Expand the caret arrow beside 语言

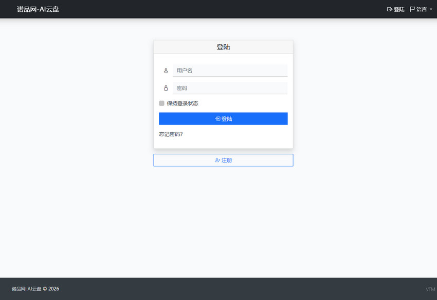click(x=430, y=9)
